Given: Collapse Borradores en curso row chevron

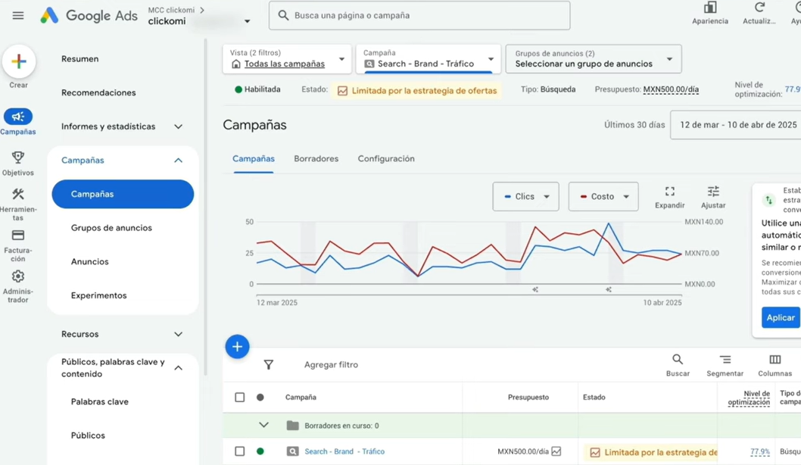Looking at the screenshot, I should click(263, 425).
